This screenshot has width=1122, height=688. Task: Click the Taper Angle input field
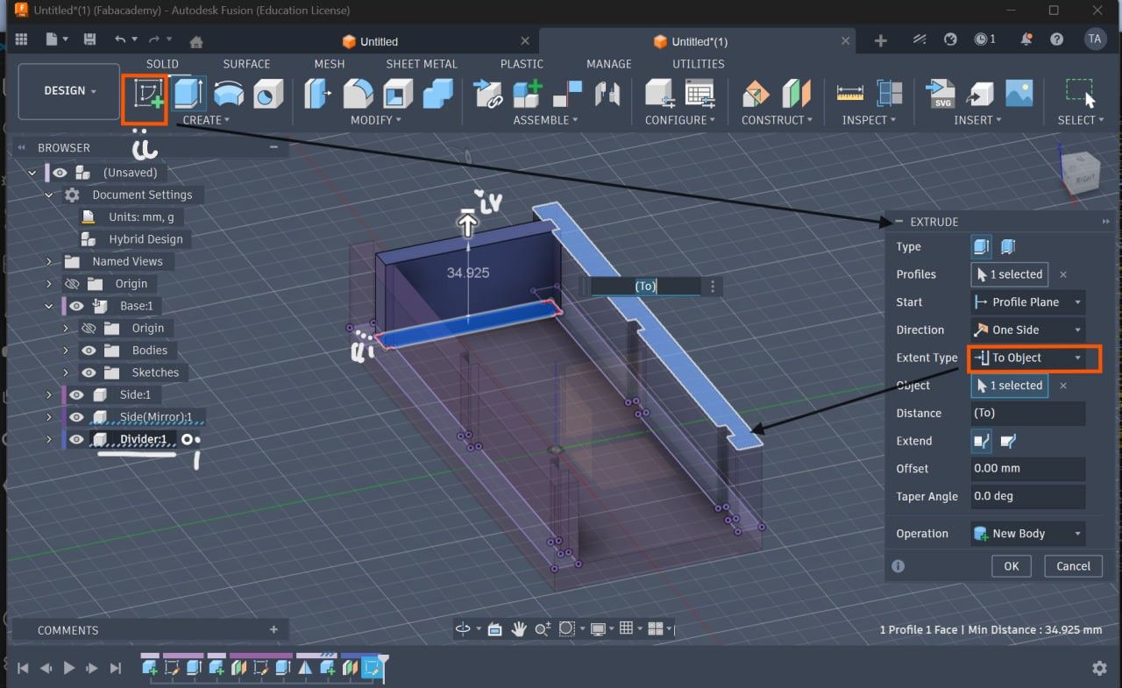pyautogui.click(x=1027, y=496)
